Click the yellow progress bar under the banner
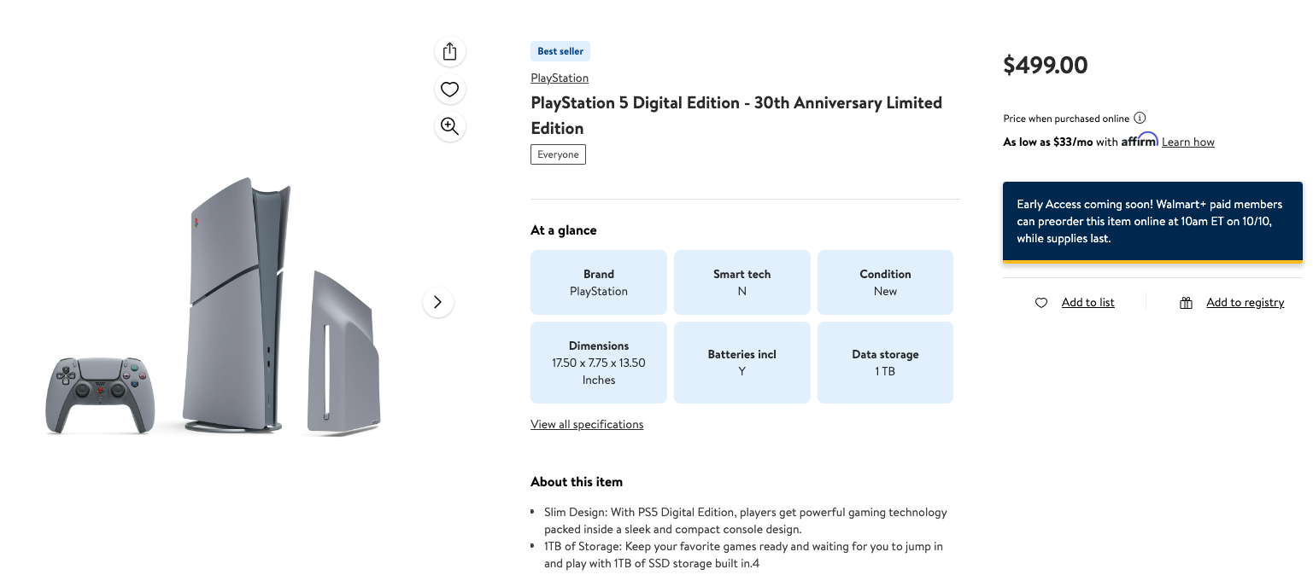 [1152, 263]
